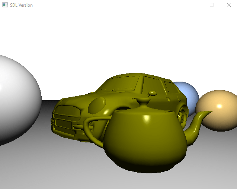
Task: Click the car's visible wheel
Action: [x=183, y=114]
